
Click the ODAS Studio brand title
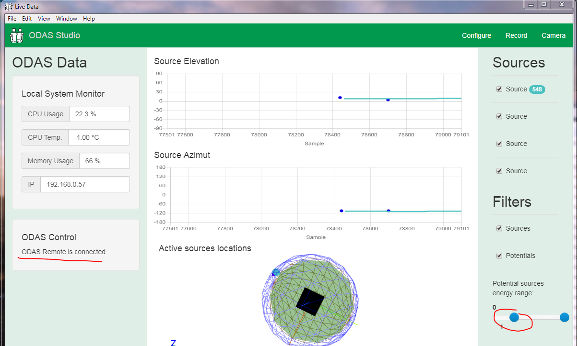[x=54, y=35]
